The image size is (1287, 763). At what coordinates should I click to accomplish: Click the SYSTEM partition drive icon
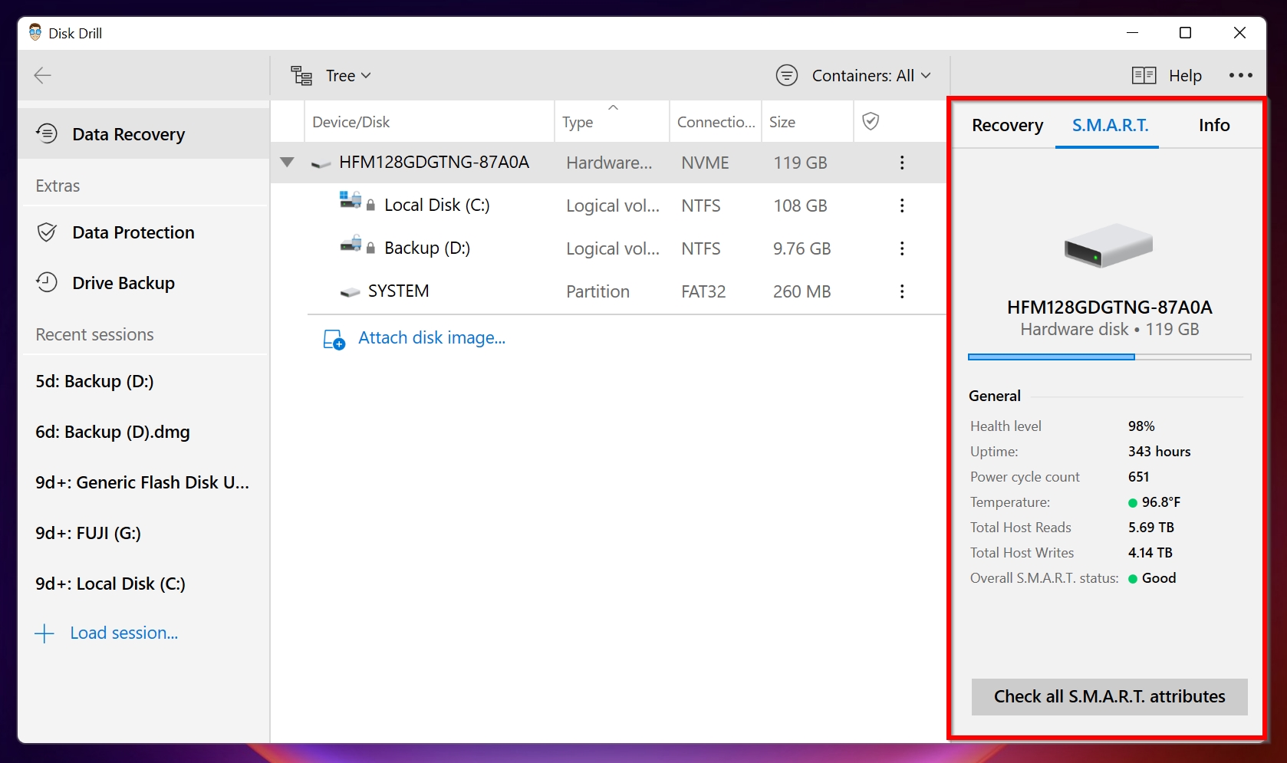[350, 292]
